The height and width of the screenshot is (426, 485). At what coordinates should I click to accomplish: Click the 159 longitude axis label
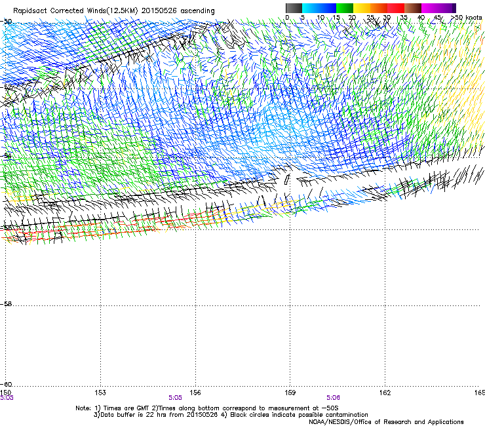click(290, 393)
